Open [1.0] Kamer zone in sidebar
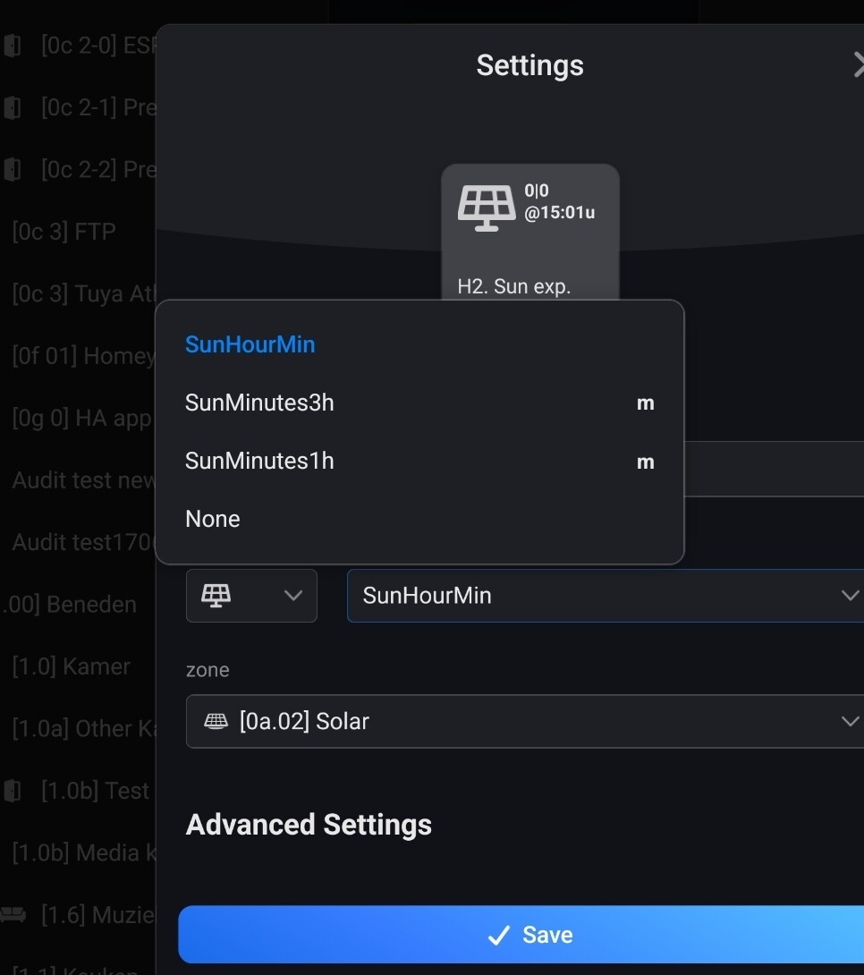 point(72,666)
